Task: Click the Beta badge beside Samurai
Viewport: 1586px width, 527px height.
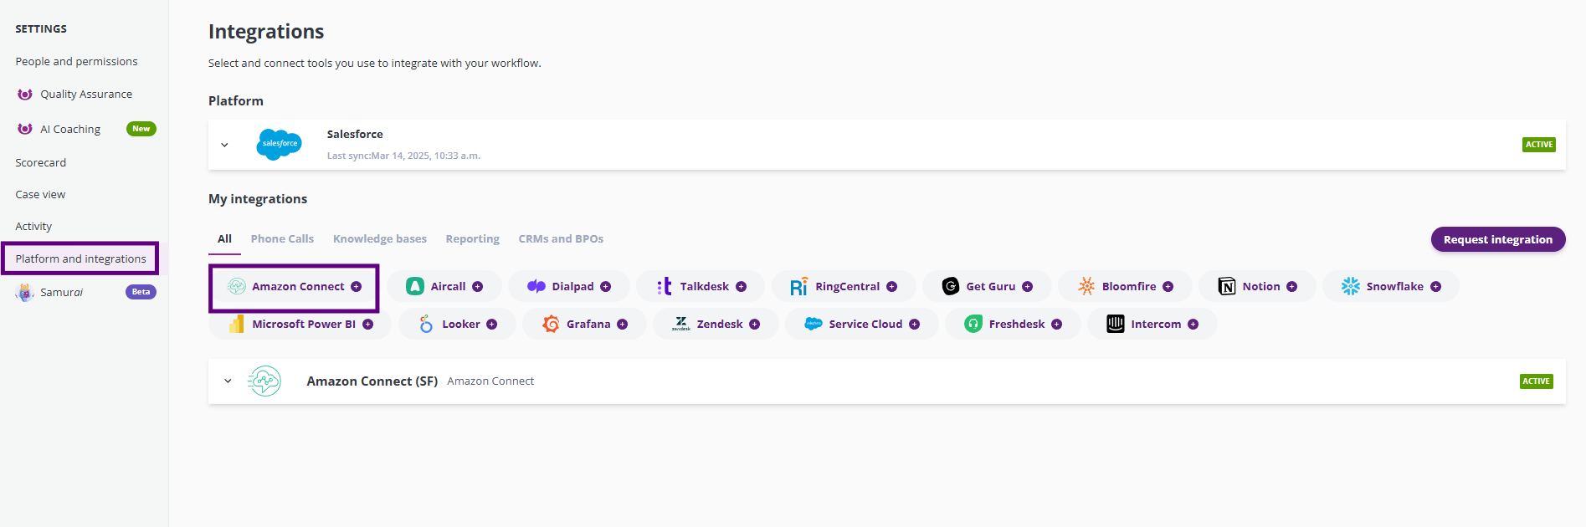Action: coord(141,292)
